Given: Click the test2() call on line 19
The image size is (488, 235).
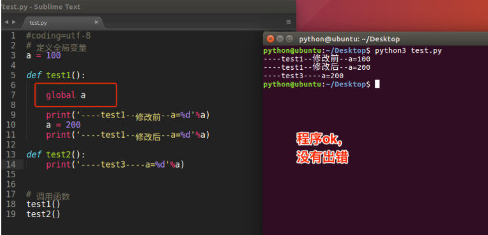Looking at the screenshot, I should coord(43,214).
